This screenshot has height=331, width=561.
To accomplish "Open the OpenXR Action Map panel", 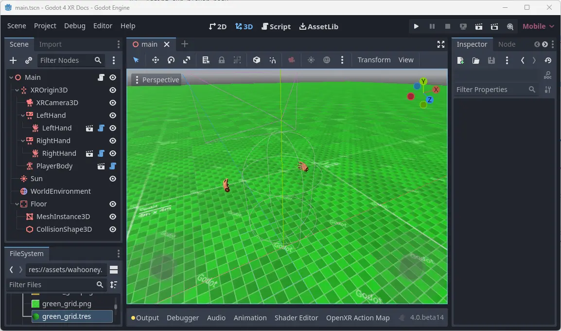I will [x=358, y=317].
